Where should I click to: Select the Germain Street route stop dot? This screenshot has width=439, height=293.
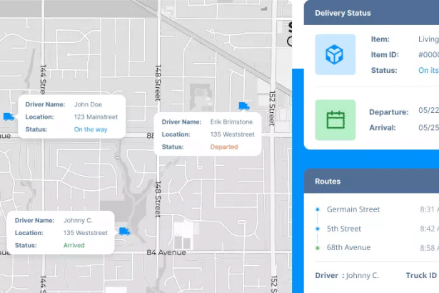point(318,209)
